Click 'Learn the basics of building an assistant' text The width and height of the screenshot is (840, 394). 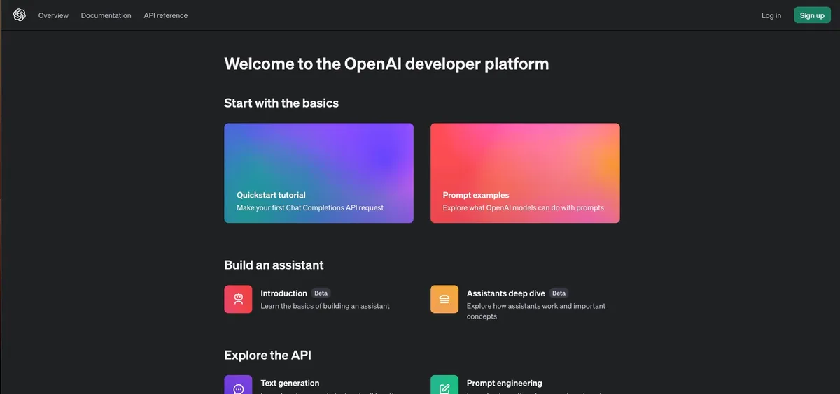click(x=325, y=306)
